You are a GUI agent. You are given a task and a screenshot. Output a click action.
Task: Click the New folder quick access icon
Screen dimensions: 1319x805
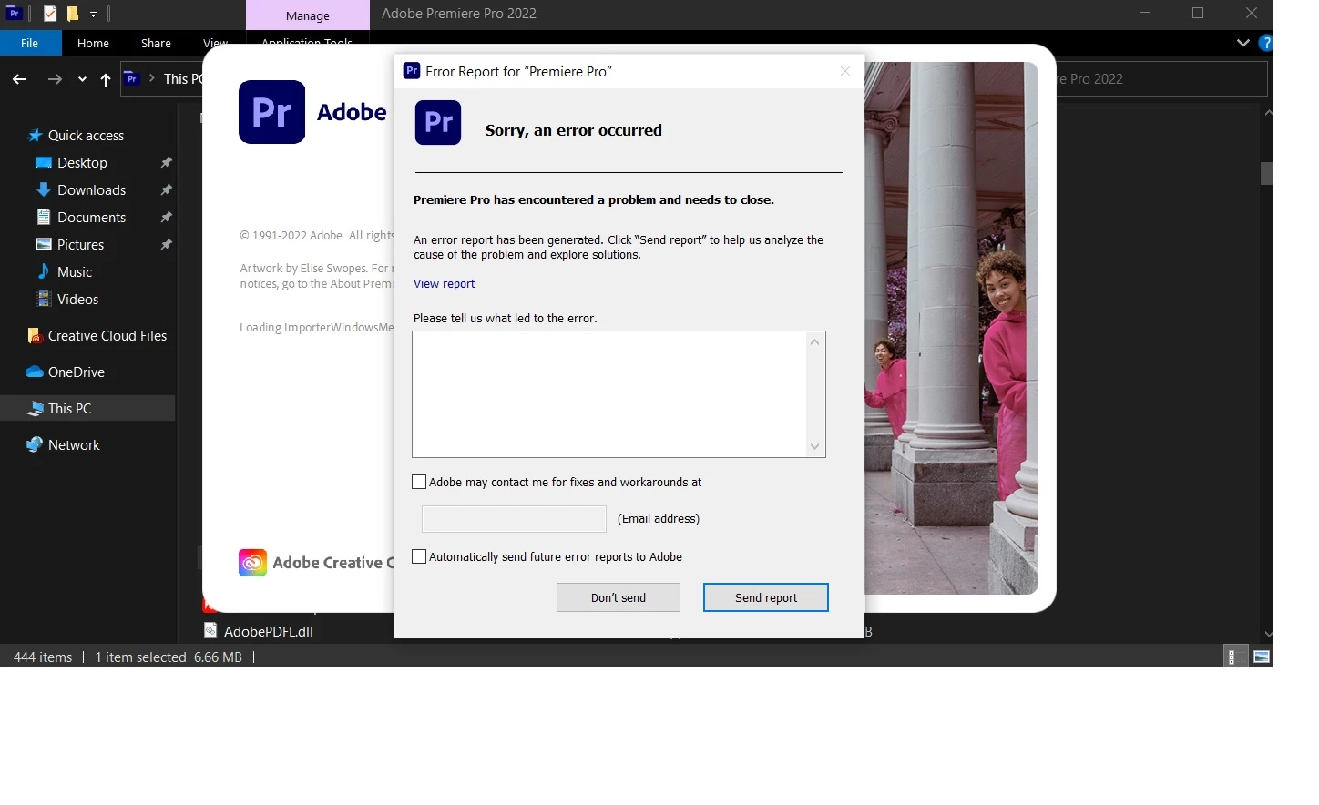pos(73,14)
